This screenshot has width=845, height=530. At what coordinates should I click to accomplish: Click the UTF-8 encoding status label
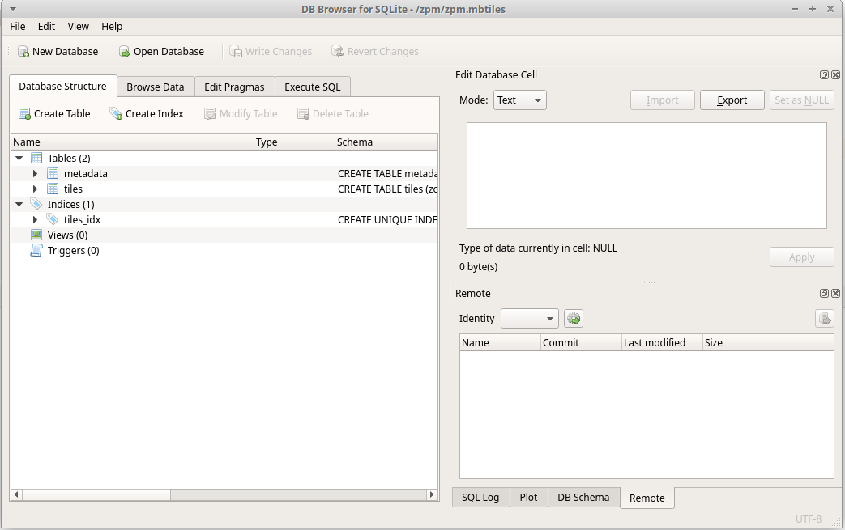click(x=809, y=519)
